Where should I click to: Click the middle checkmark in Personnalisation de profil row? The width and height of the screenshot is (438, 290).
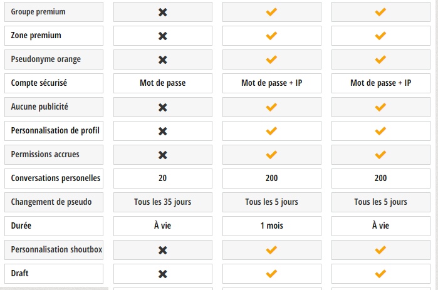click(x=271, y=131)
